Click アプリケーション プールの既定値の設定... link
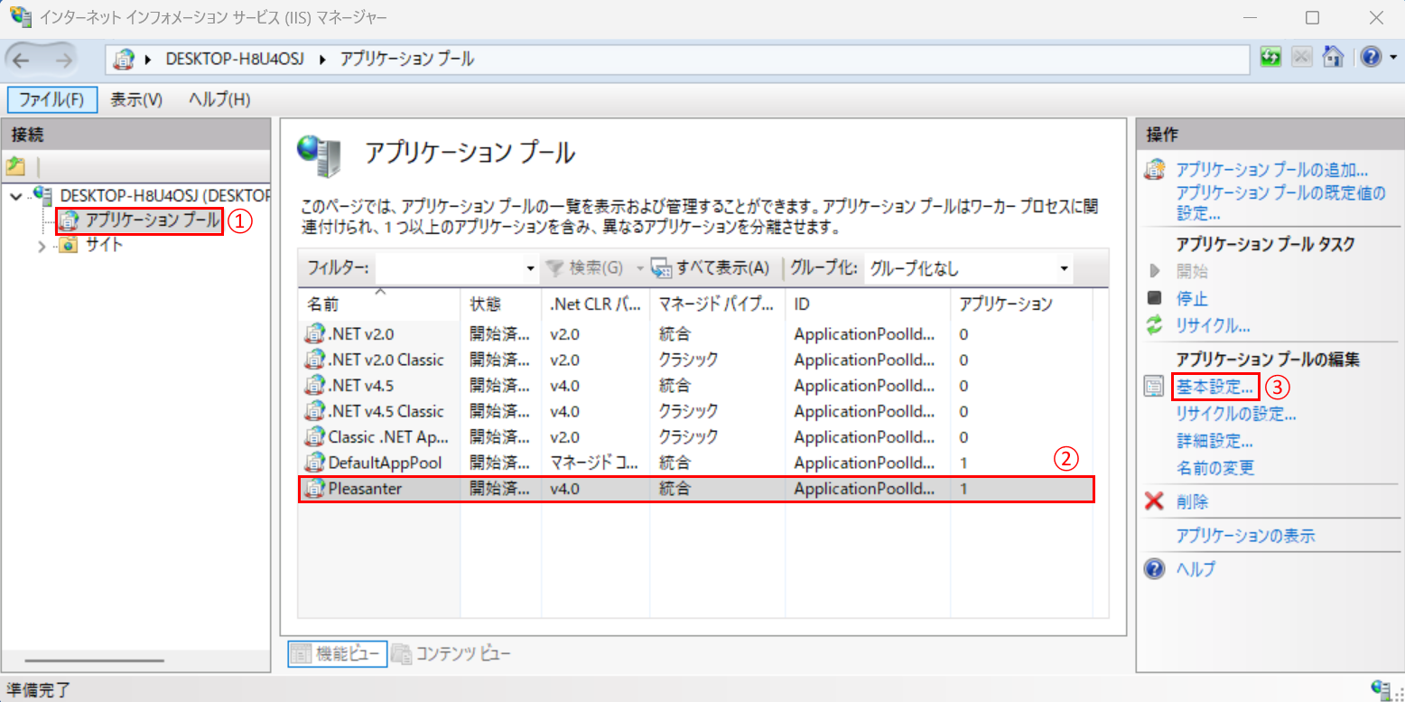Viewport: 1405px width, 702px height. point(1280,203)
